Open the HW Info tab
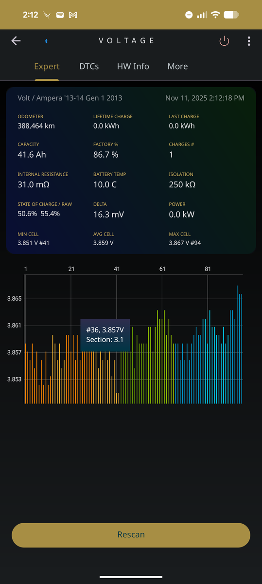Screen dimensions: 262x584 tap(133, 66)
